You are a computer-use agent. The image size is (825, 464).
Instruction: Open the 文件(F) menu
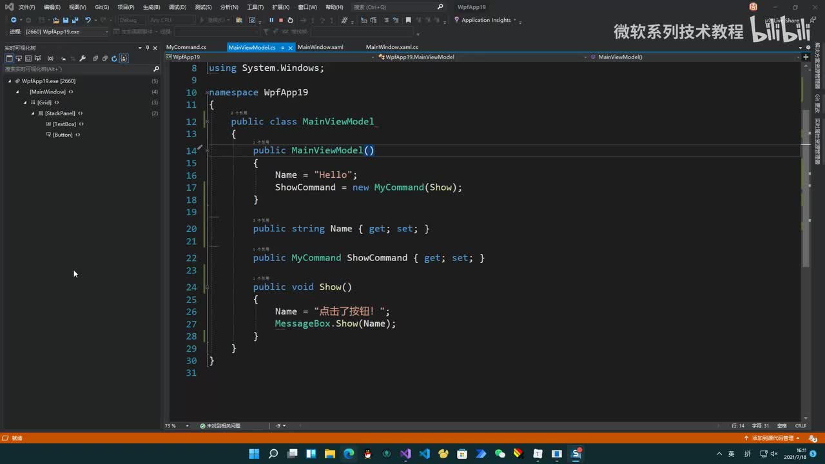click(x=26, y=7)
